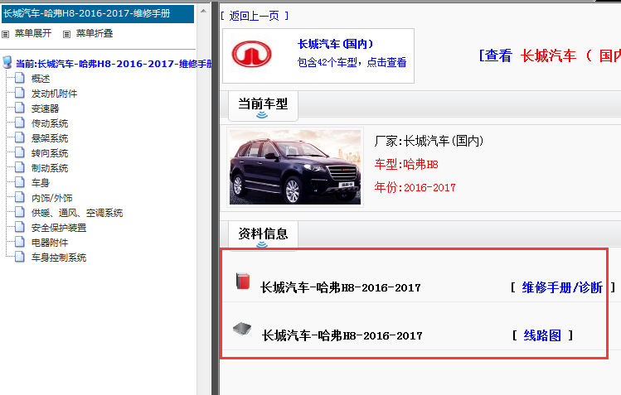Click text 车型:哈弗H8
Viewport: 621px width, 395px height.
[x=406, y=164]
